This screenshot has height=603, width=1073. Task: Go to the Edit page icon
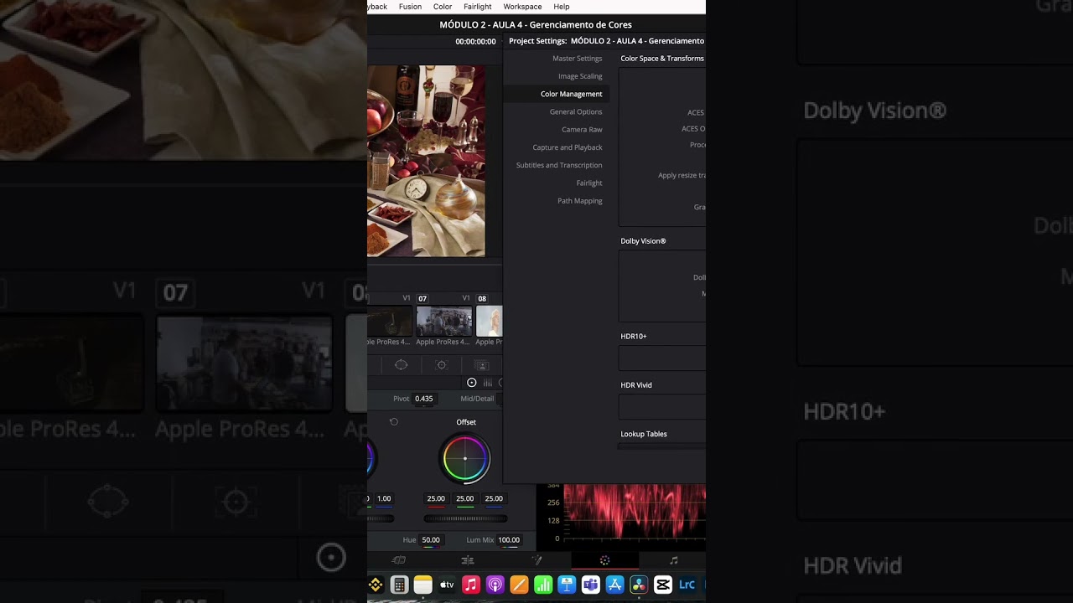point(468,560)
